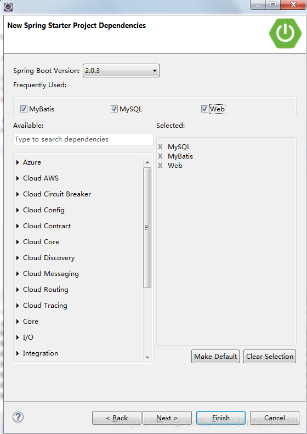307x434 pixels.
Task: Remove MyBatis via its X icon
Action: [160, 156]
